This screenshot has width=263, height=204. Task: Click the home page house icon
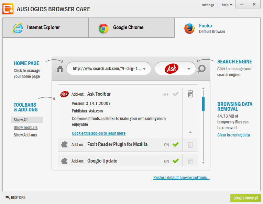tap(60, 69)
